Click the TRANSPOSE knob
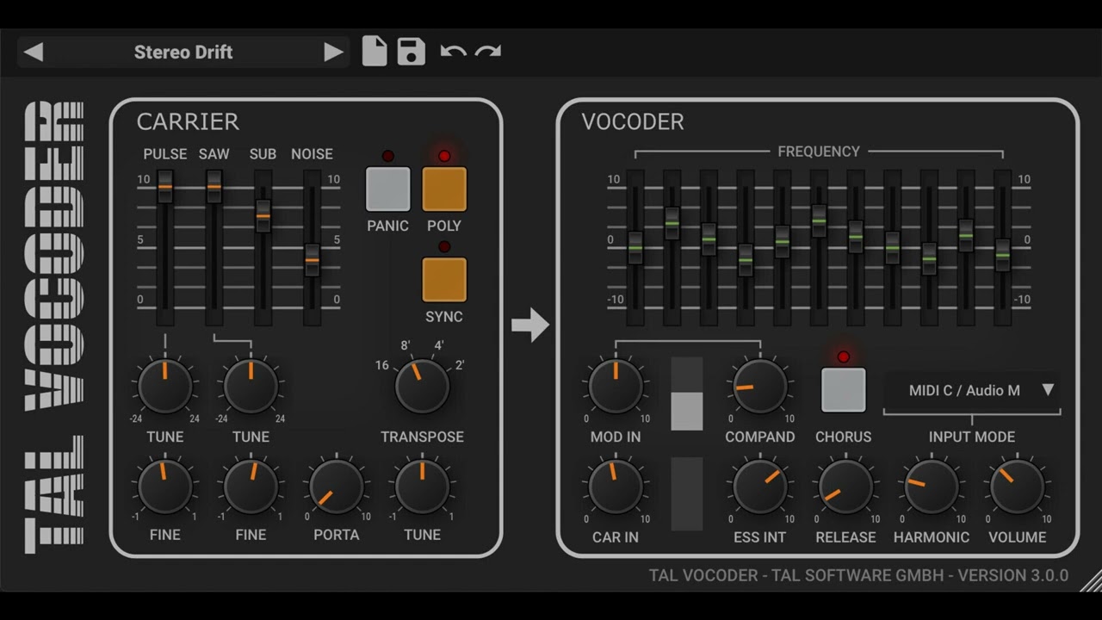 [x=422, y=387]
